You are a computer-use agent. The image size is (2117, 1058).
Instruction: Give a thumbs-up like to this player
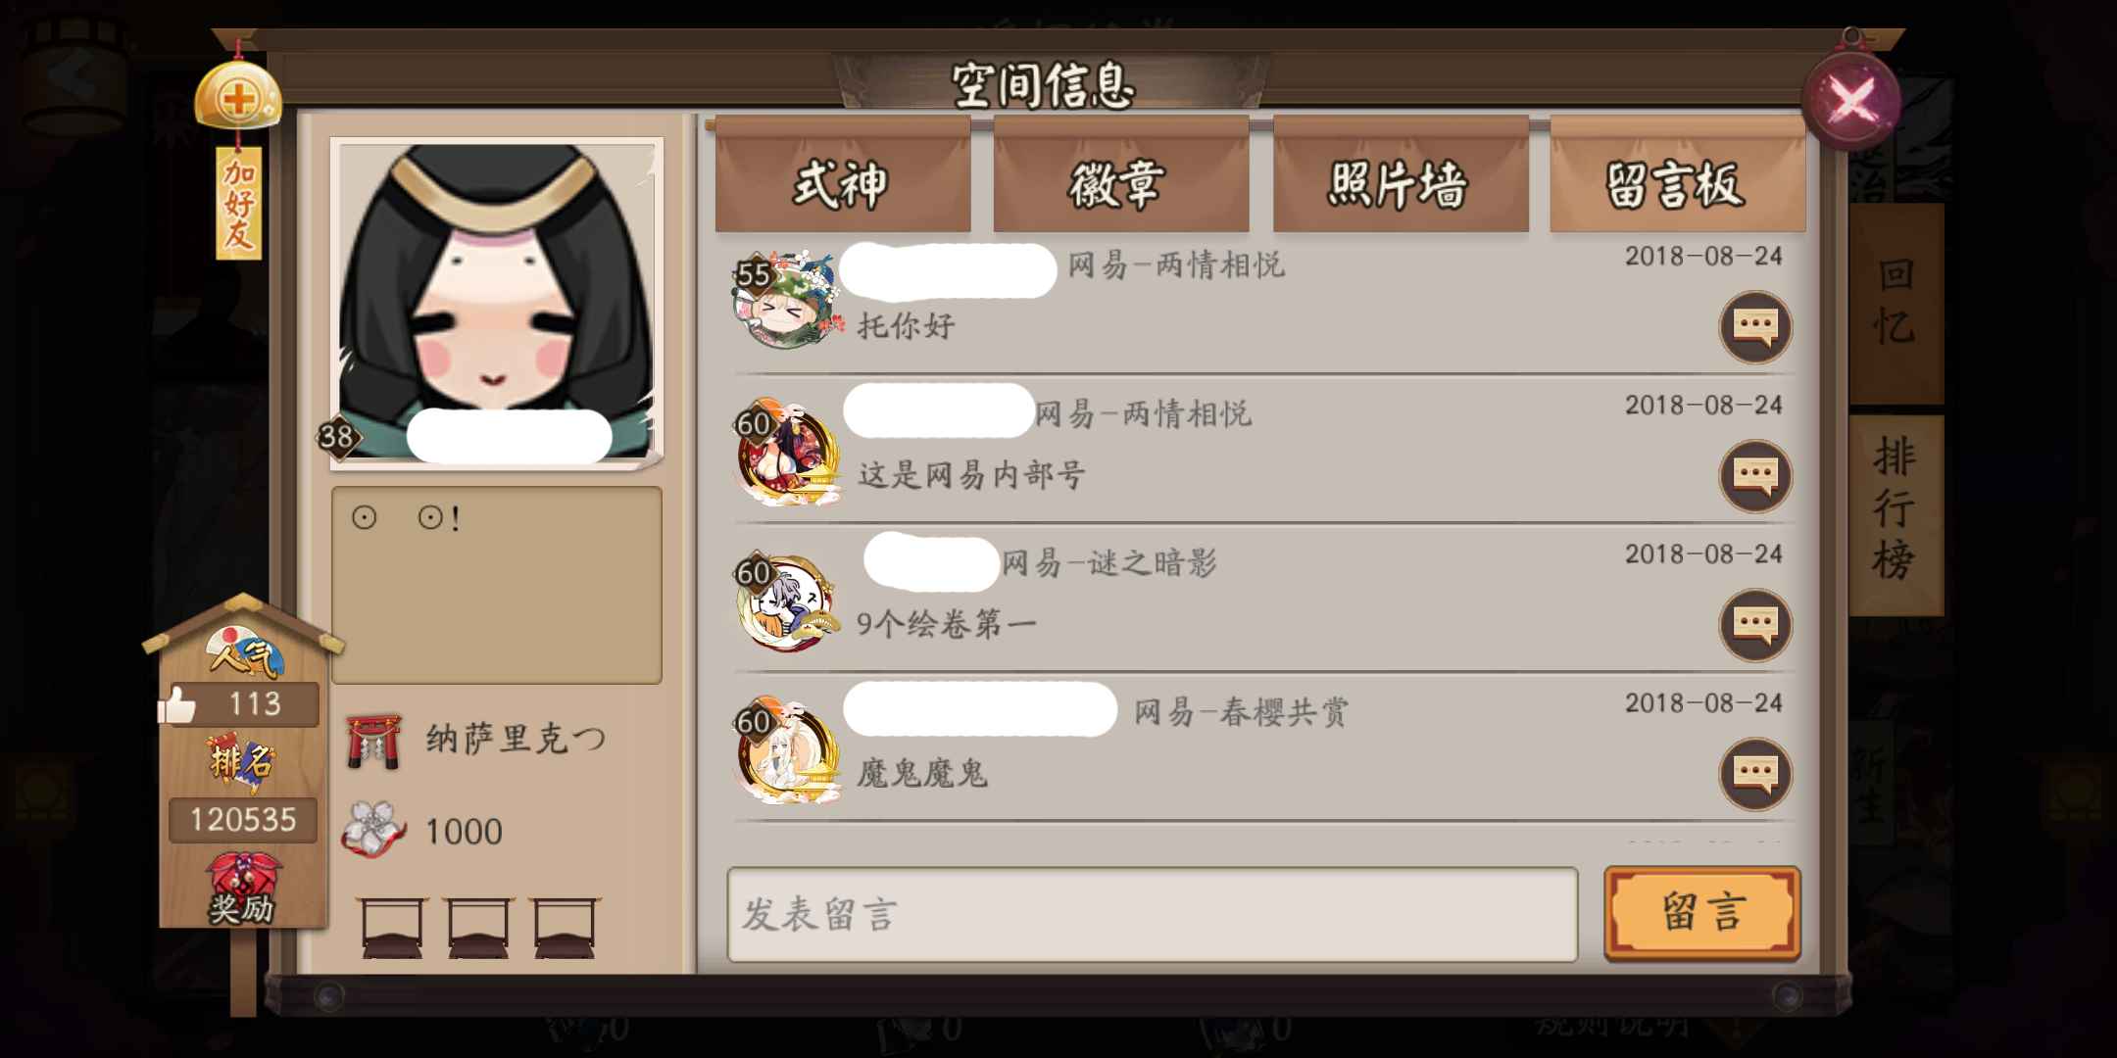(x=178, y=704)
